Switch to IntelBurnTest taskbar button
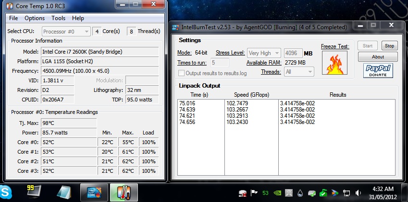The height and width of the screenshot is (202, 408). (x=94, y=192)
